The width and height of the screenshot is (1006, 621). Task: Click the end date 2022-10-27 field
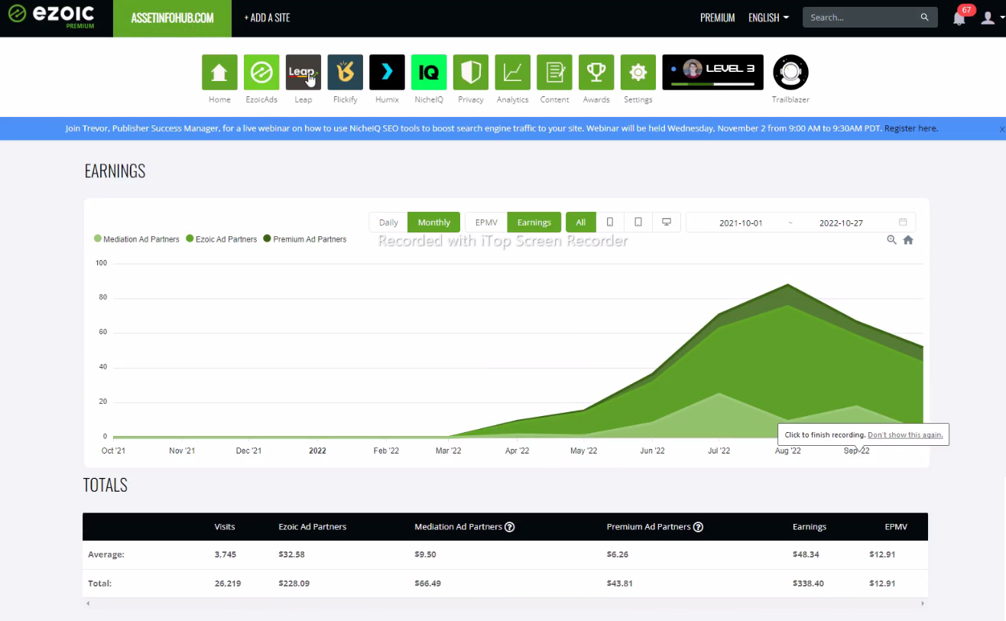[841, 223]
